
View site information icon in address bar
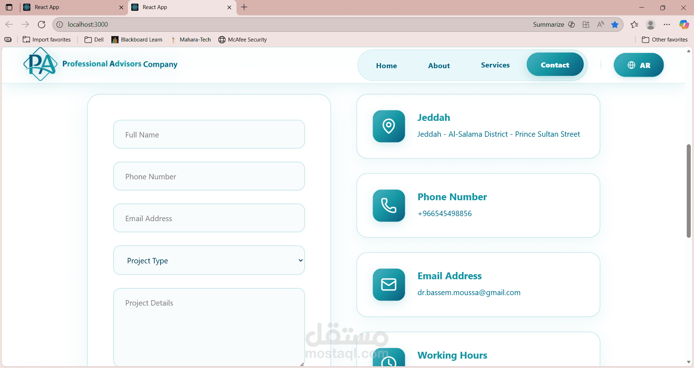(60, 24)
